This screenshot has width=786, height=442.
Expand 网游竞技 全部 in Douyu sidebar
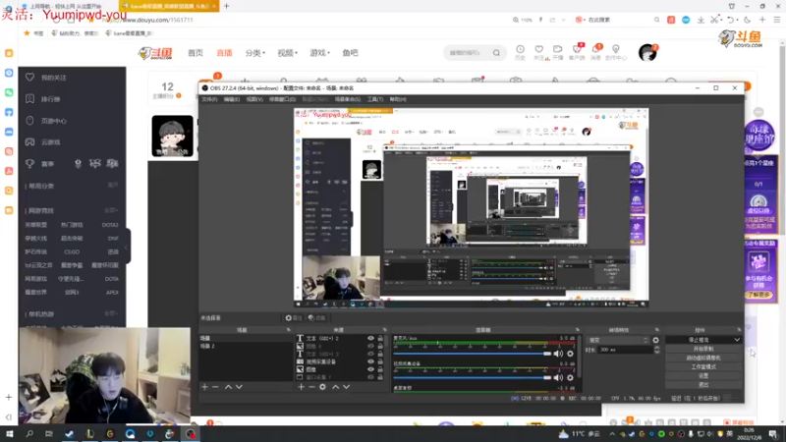coord(111,210)
